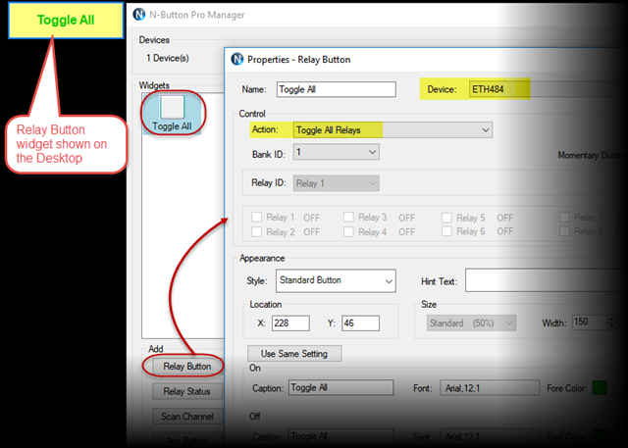Edit the Y location field
This screenshot has height=448, width=628.
point(360,324)
